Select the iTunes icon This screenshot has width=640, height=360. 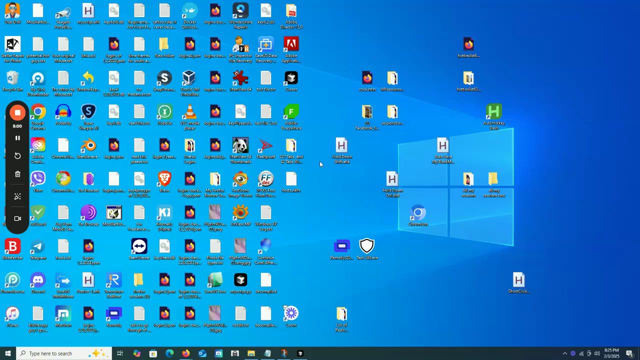12,317
